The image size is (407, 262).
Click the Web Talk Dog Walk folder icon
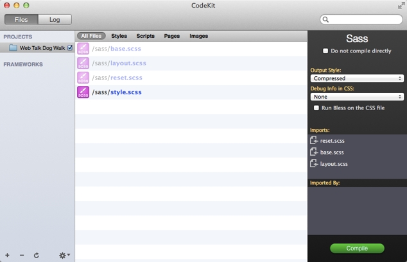tap(13, 48)
